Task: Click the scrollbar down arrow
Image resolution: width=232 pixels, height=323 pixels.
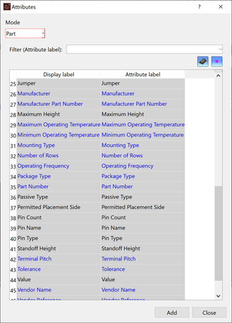Action: [x=218, y=296]
